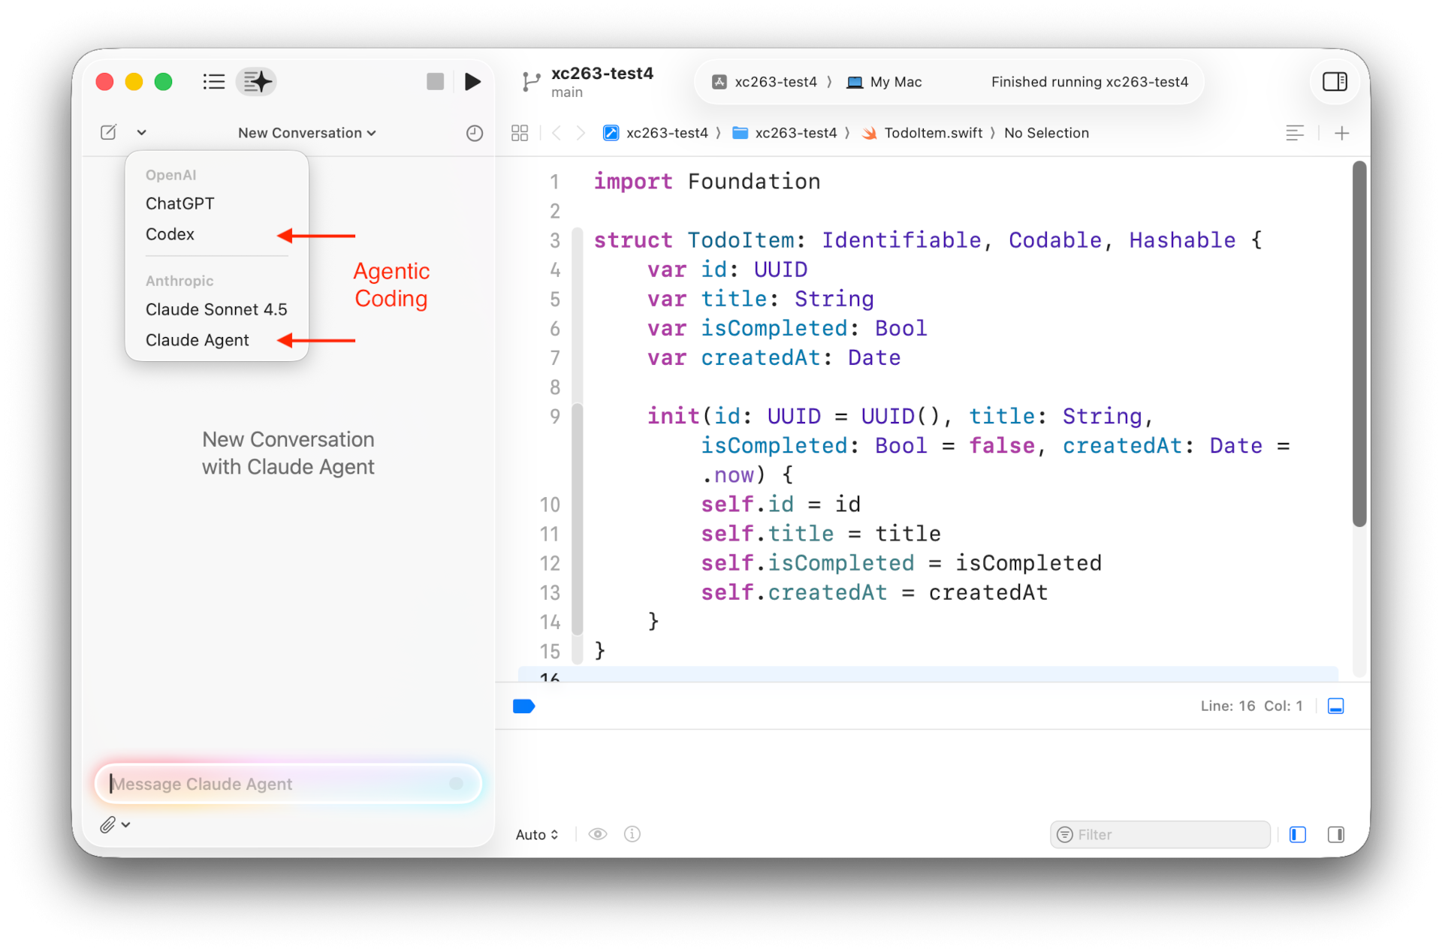Select Claude Agent from the menu
This screenshot has width=1442, height=952.
197,340
